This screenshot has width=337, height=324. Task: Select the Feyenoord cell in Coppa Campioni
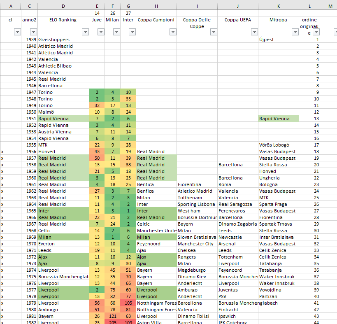[156, 244]
